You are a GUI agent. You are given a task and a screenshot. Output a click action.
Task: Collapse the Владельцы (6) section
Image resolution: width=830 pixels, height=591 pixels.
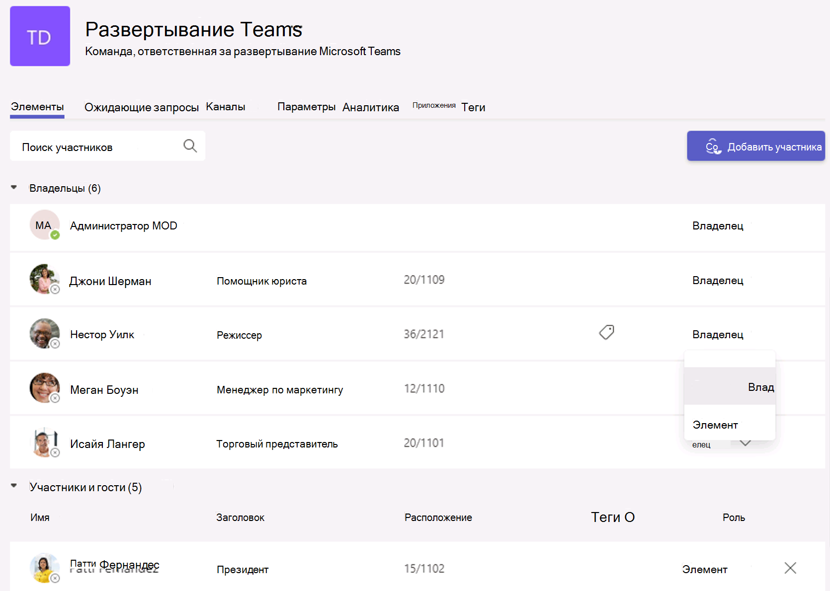click(x=14, y=188)
